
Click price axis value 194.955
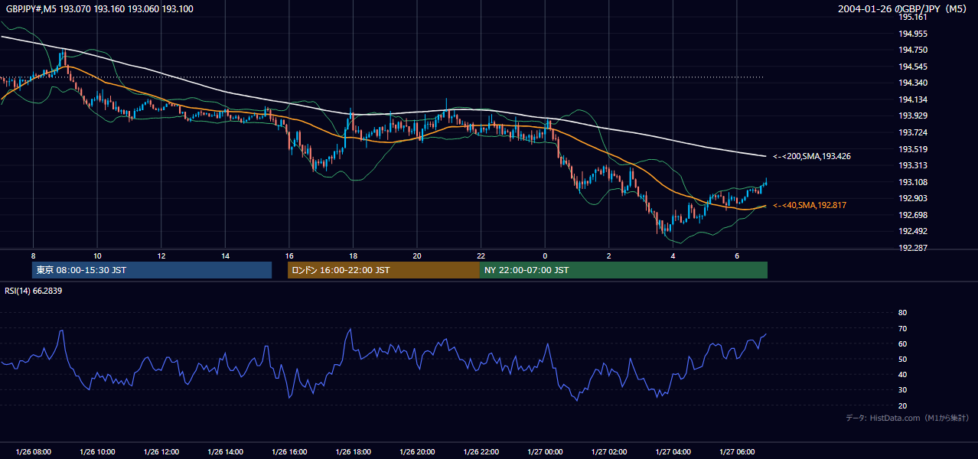[913, 34]
